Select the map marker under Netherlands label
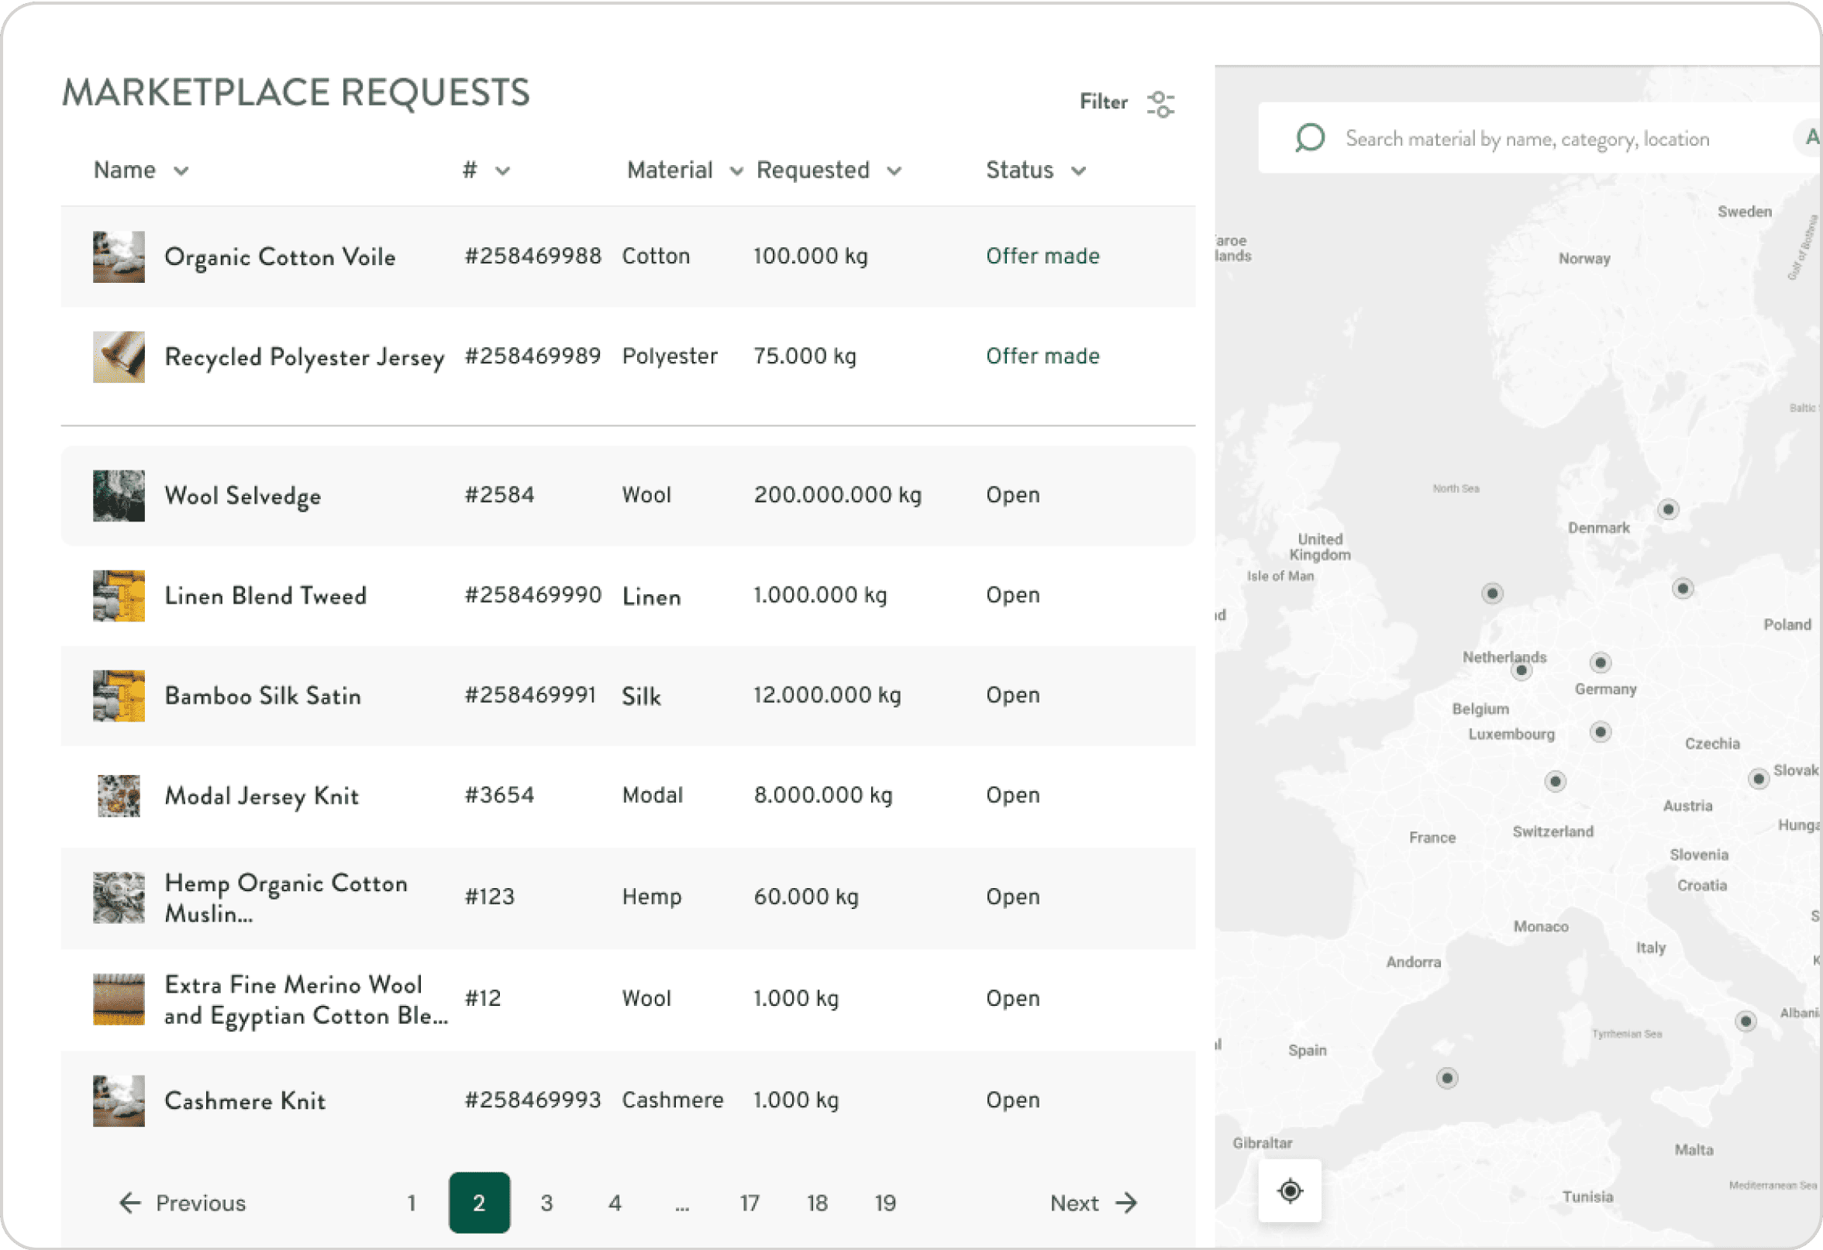The height and width of the screenshot is (1250, 1823). (1521, 670)
